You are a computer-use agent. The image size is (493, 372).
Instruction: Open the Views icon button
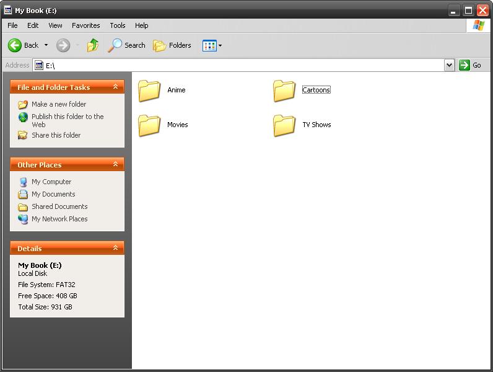click(x=209, y=46)
